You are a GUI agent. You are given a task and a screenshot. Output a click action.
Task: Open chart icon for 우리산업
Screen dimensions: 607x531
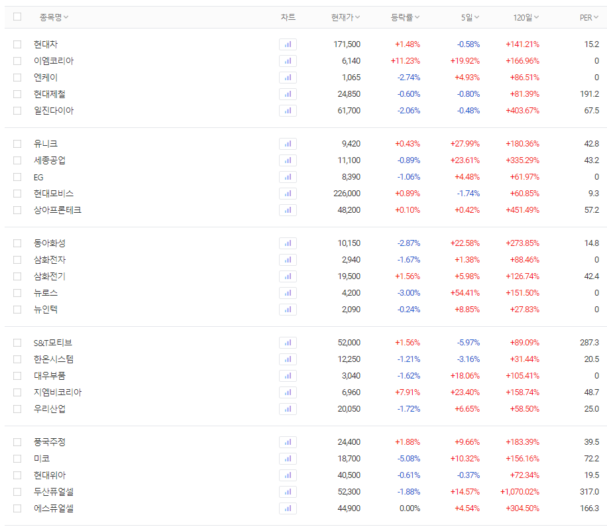[x=288, y=409]
